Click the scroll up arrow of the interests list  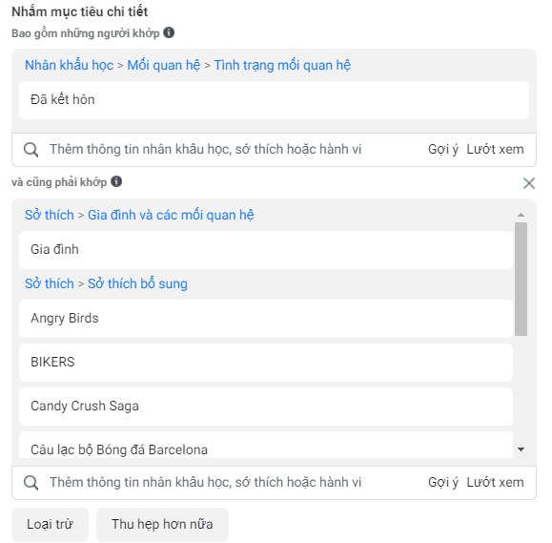click(521, 215)
